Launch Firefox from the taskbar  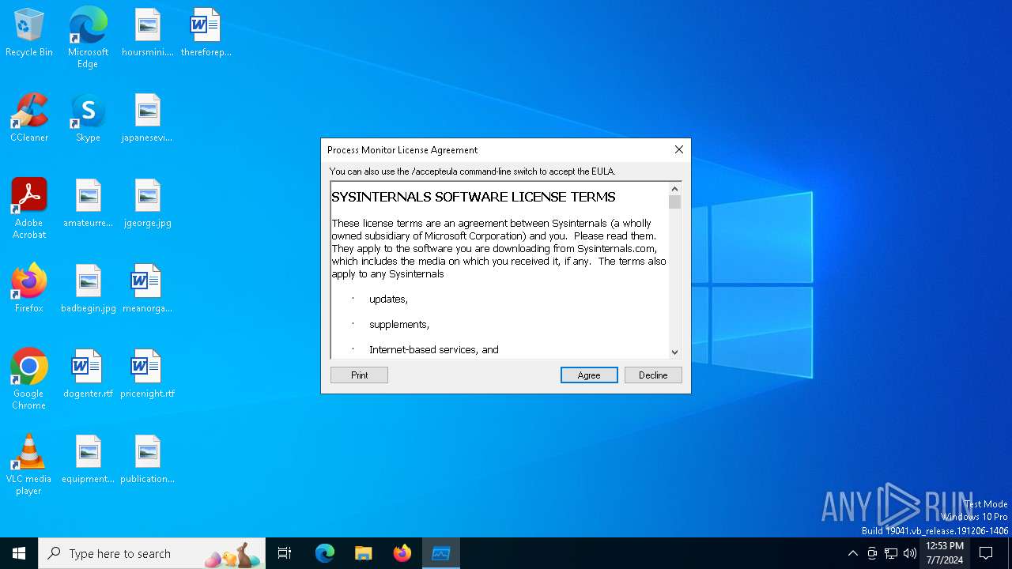402,553
